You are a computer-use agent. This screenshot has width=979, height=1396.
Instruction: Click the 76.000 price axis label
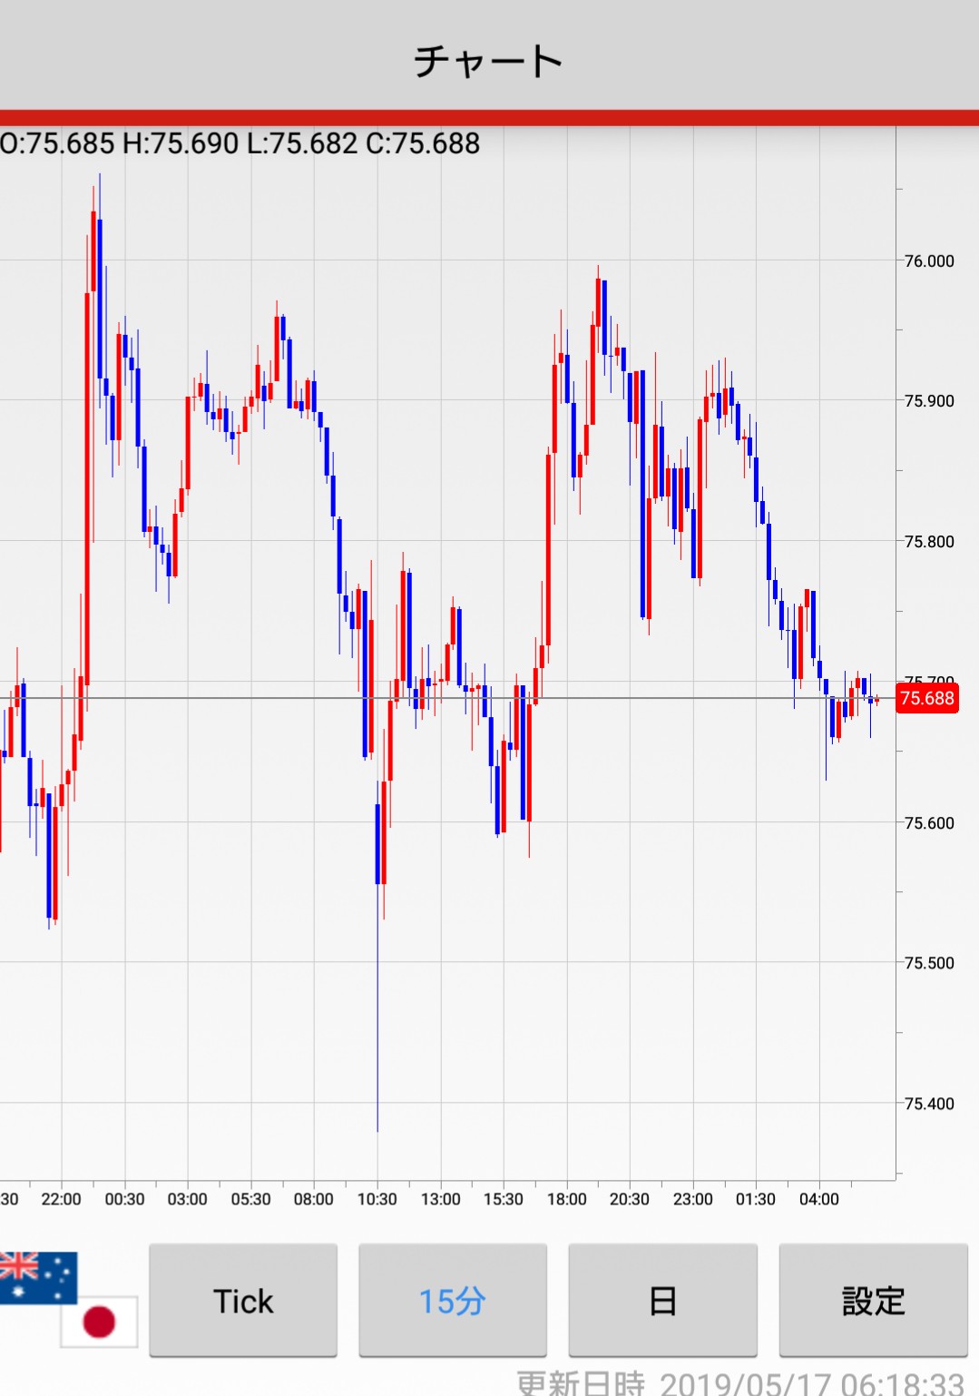[x=929, y=261]
